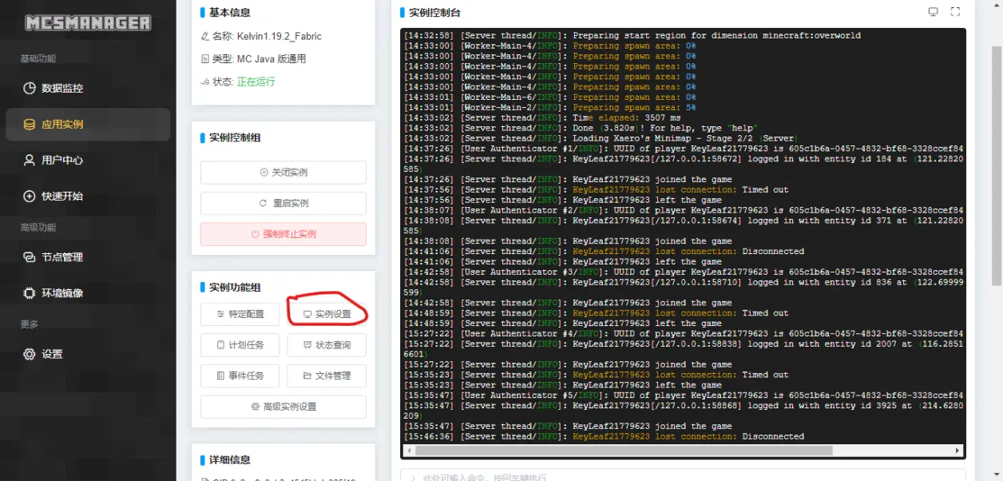The image size is (1003, 481).
Task: Click the red 强制终止实例 button
Action: 283,234
